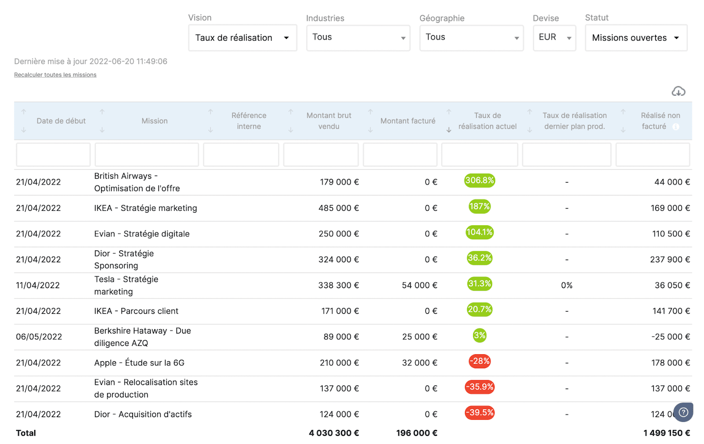Image resolution: width=704 pixels, height=444 pixels.
Task: Click the red -28% badge
Action: pyautogui.click(x=480, y=361)
